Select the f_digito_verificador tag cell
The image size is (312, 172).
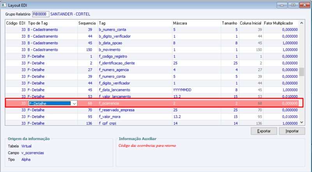pyautogui.click(x=135, y=83)
